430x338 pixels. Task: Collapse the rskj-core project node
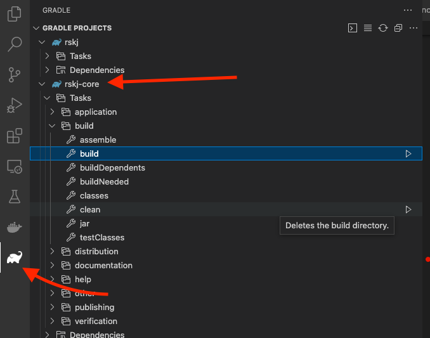point(42,84)
